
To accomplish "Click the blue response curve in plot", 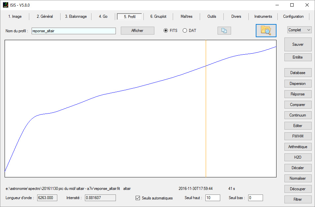I will (x=141, y=87).
